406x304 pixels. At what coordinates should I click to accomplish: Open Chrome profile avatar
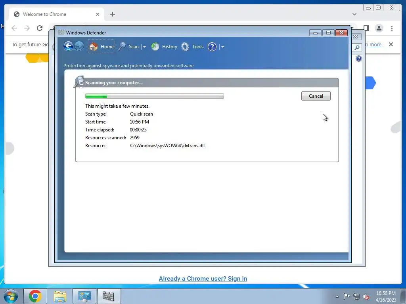pos(379,28)
